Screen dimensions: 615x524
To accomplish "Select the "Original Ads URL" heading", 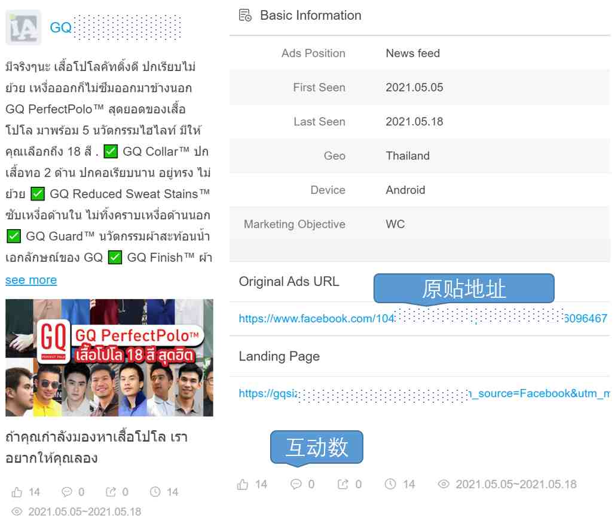I will click(289, 282).
